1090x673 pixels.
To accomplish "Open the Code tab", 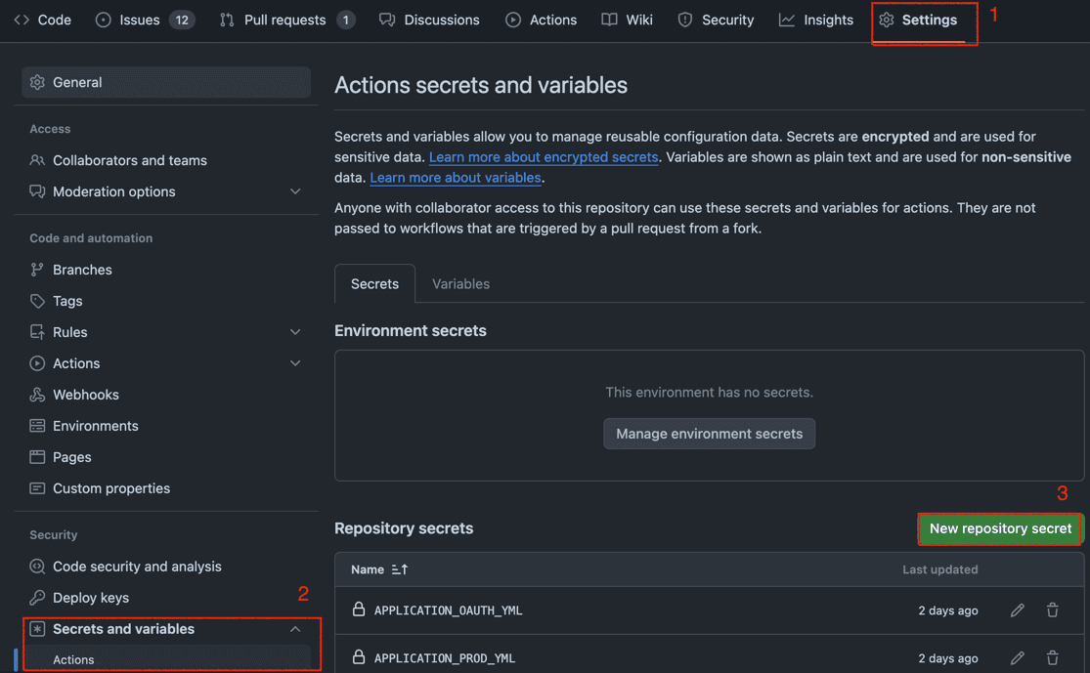I will pyautogui.click(x=42, y=21).
